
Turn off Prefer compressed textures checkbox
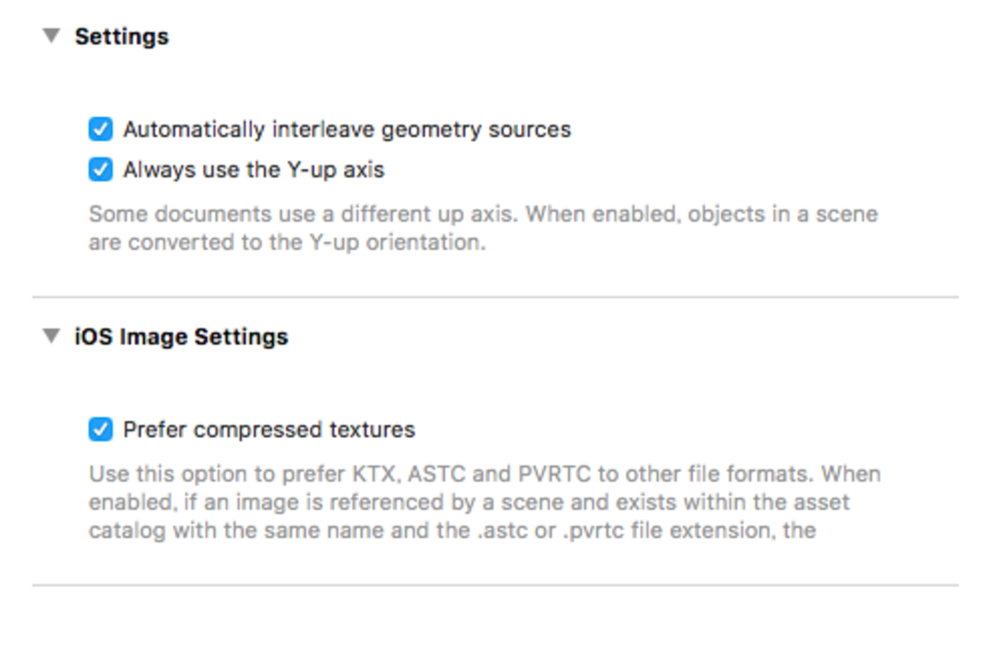pos(100,430)
